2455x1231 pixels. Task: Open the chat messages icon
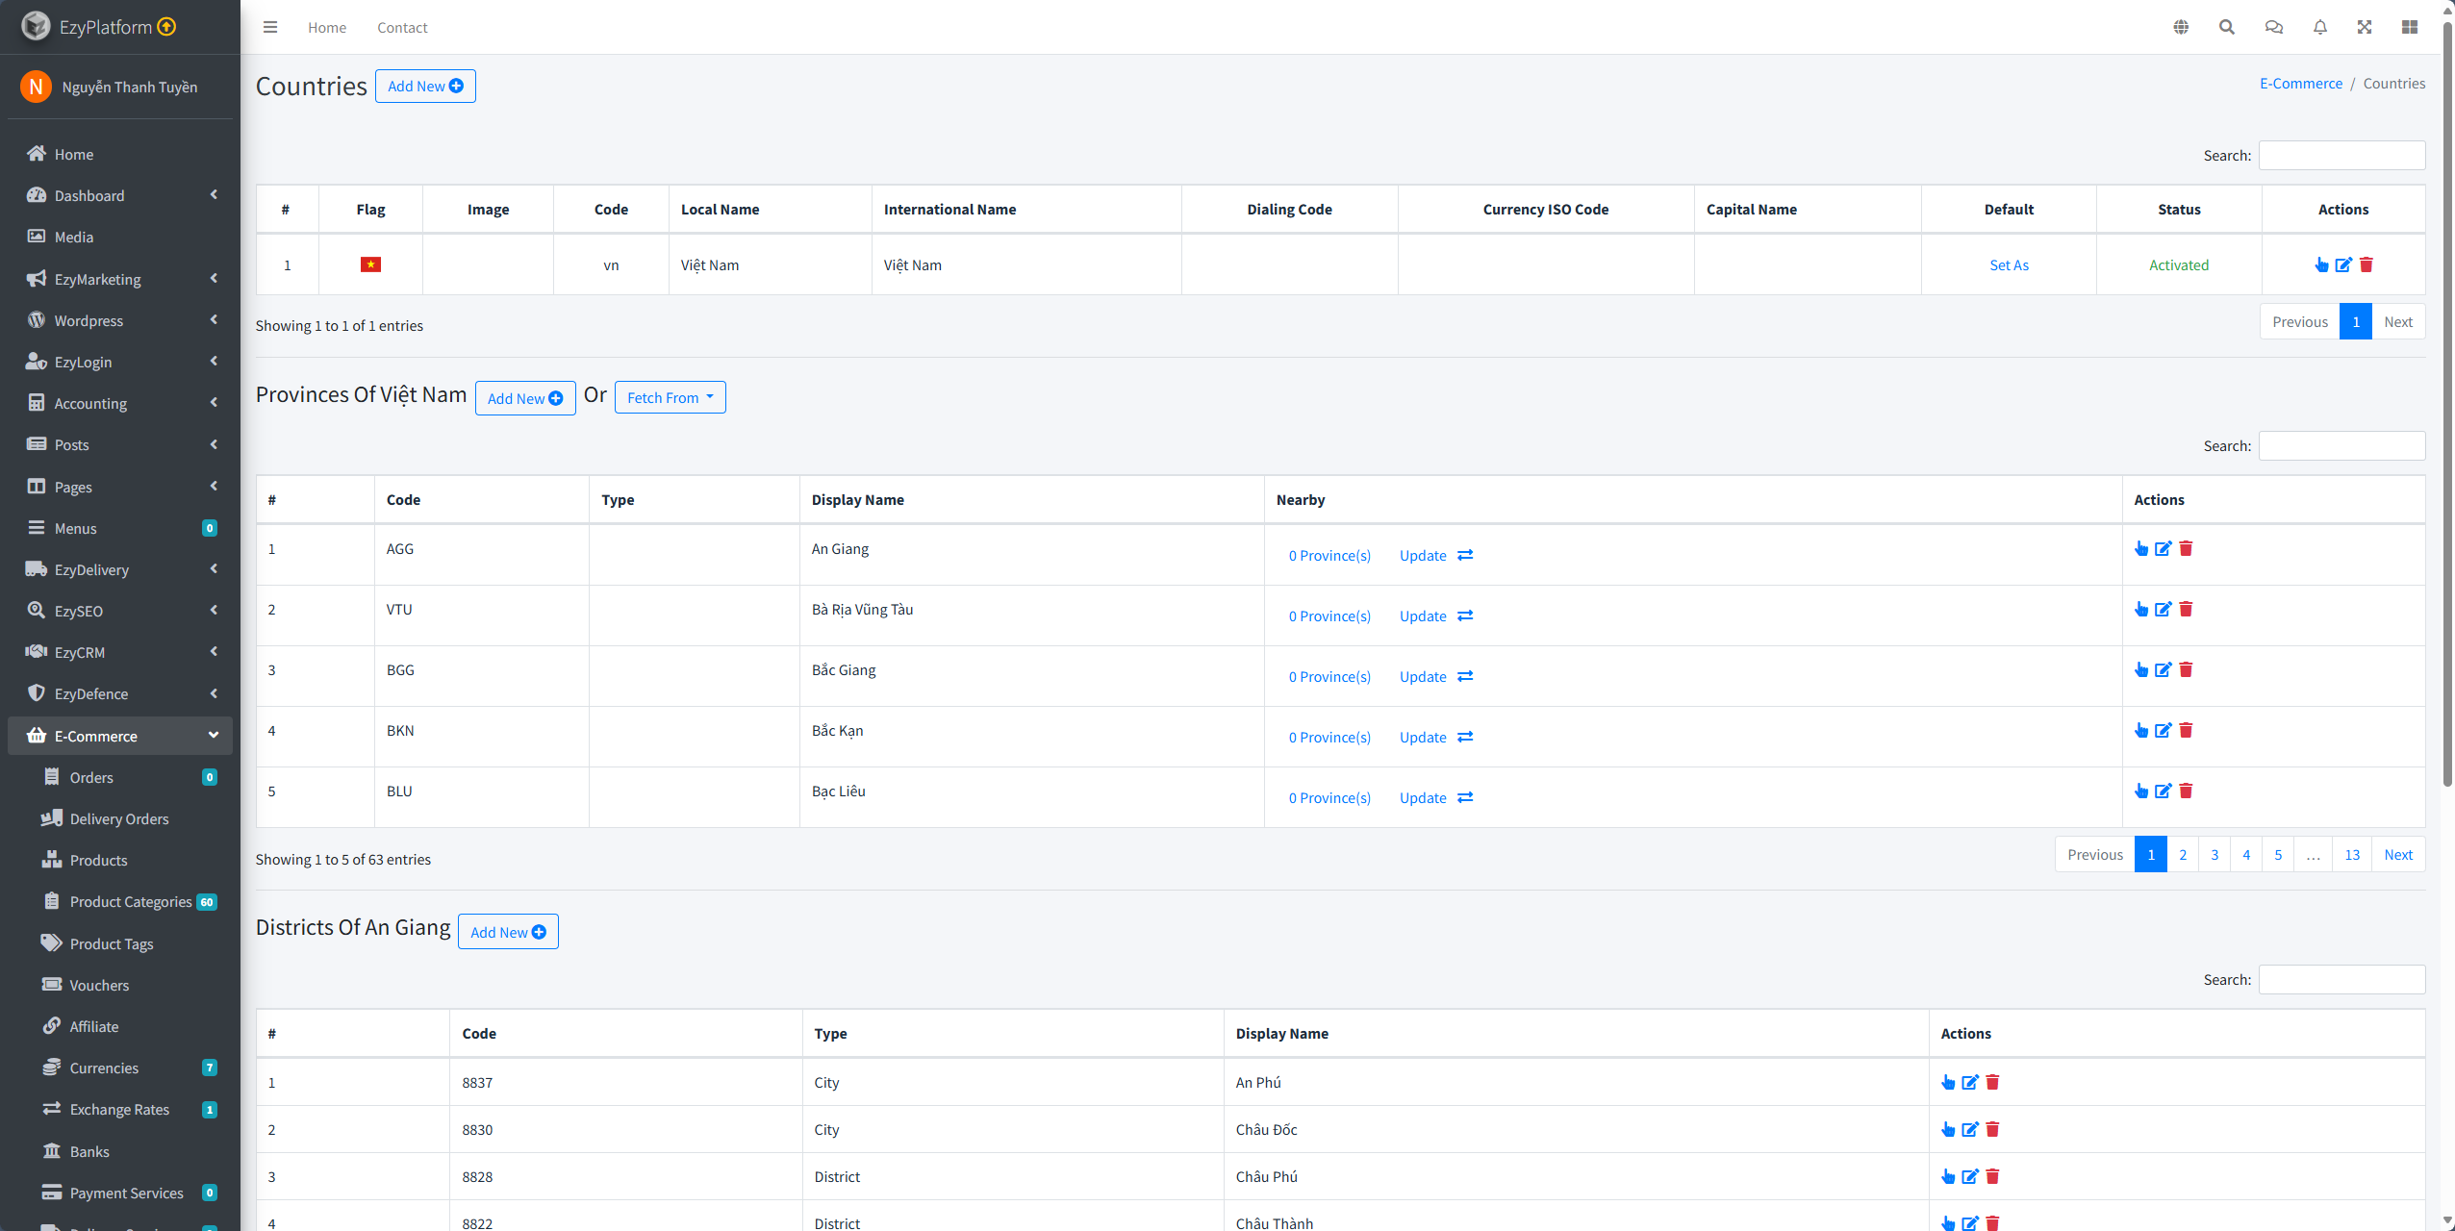pyautogui.click(x=2273, y=27)
